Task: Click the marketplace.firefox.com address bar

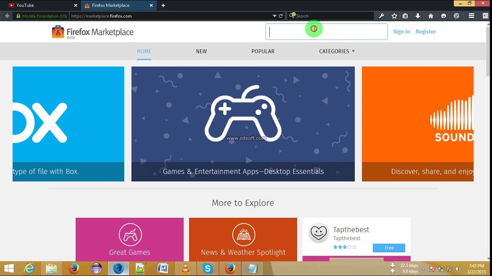Action: 171,16
